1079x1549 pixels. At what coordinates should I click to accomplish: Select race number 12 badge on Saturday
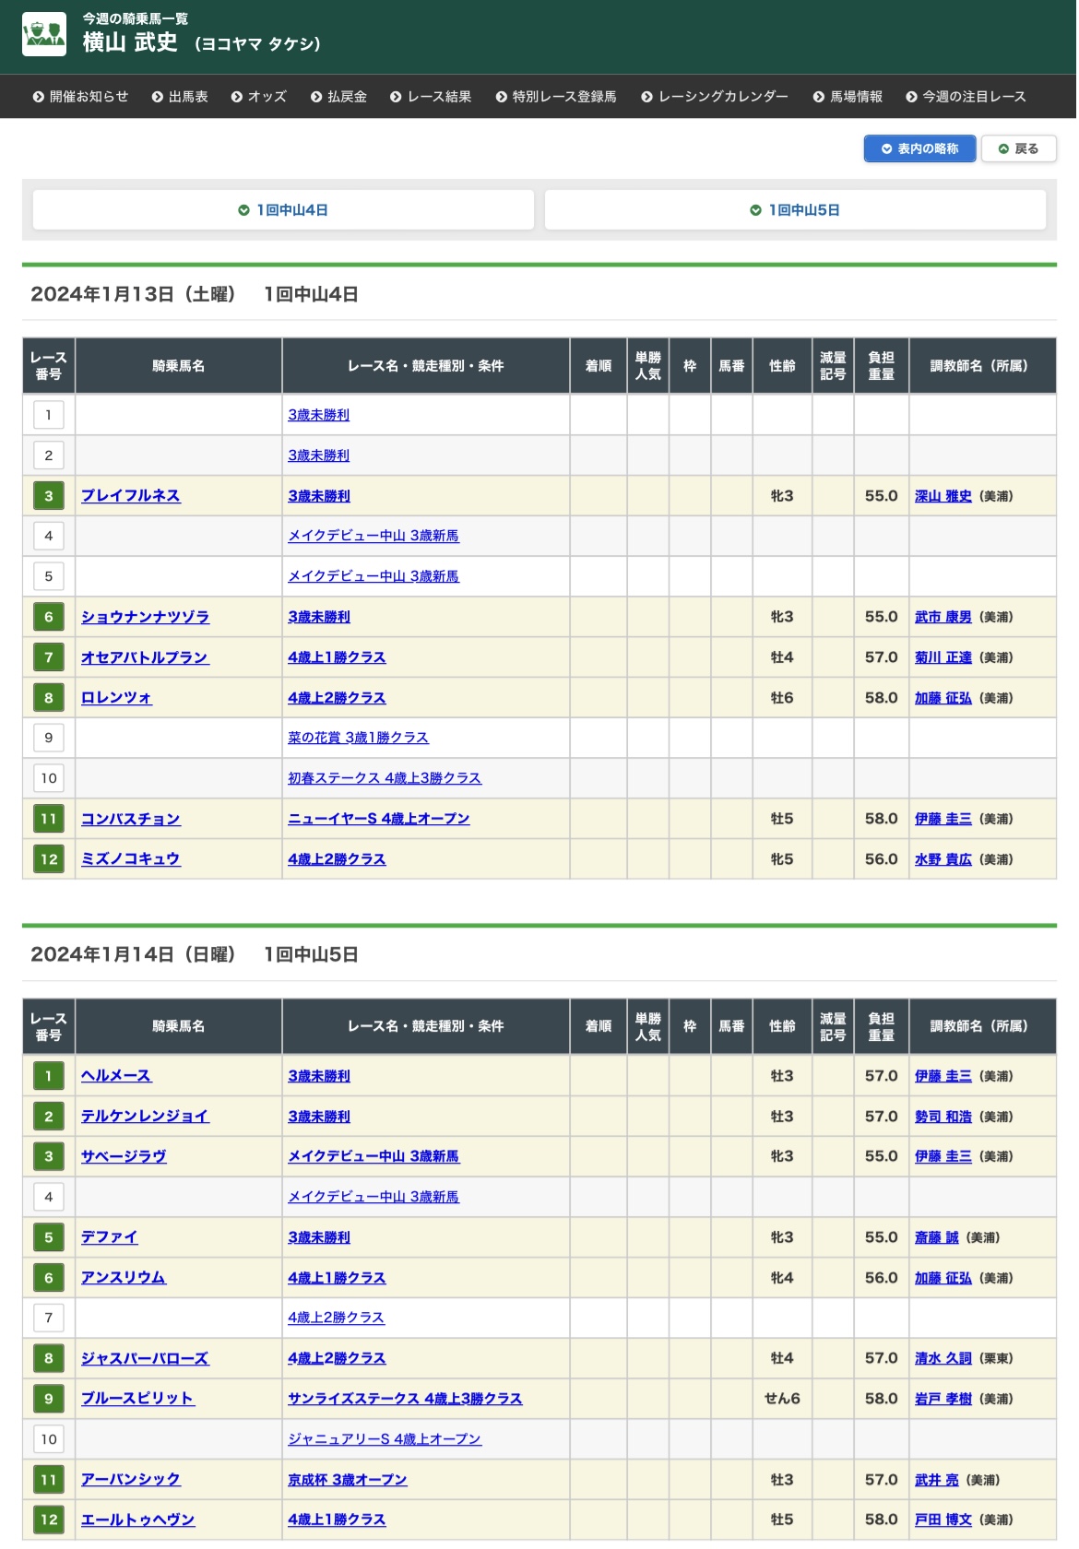(49, 859)
